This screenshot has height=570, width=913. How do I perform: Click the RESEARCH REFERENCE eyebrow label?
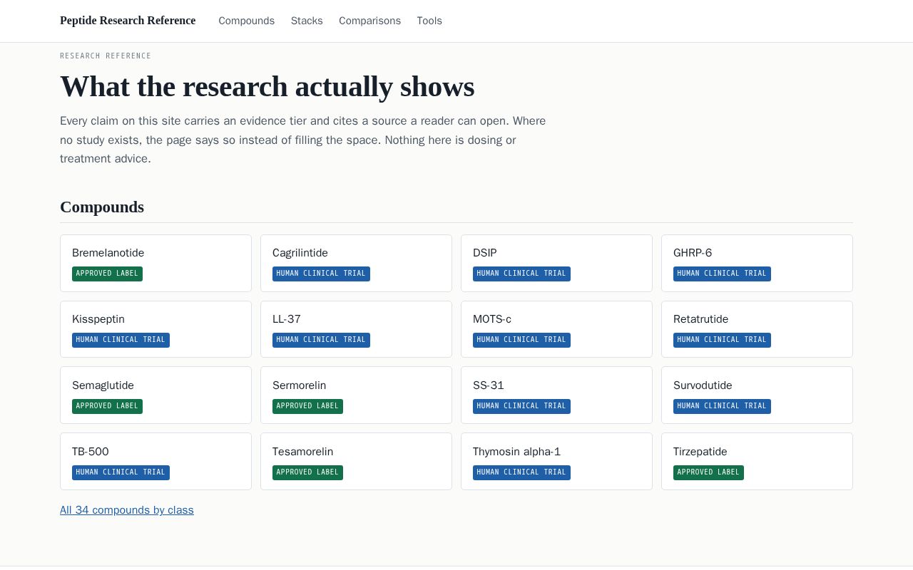click(x=106, y=56)
